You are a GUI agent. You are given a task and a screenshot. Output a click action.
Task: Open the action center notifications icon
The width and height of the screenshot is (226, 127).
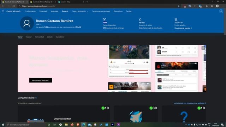click(222, 125)
